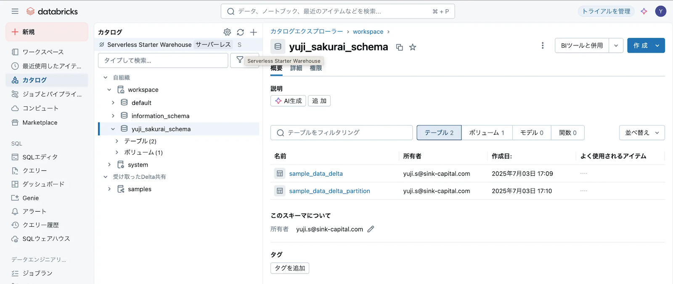Collapse 受け取ったDelta共有 section

(106, 177)
